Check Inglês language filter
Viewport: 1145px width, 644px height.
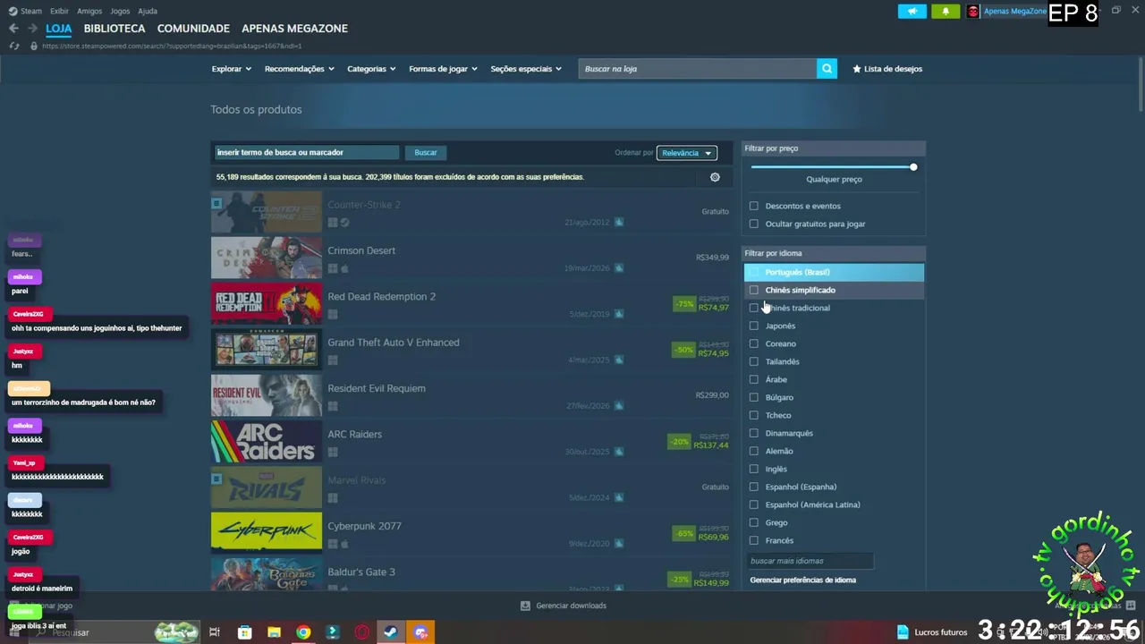coord(754,469)
